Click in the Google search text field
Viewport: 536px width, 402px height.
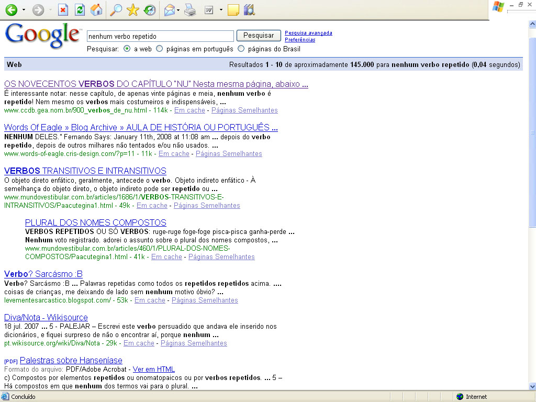[160, 36]
